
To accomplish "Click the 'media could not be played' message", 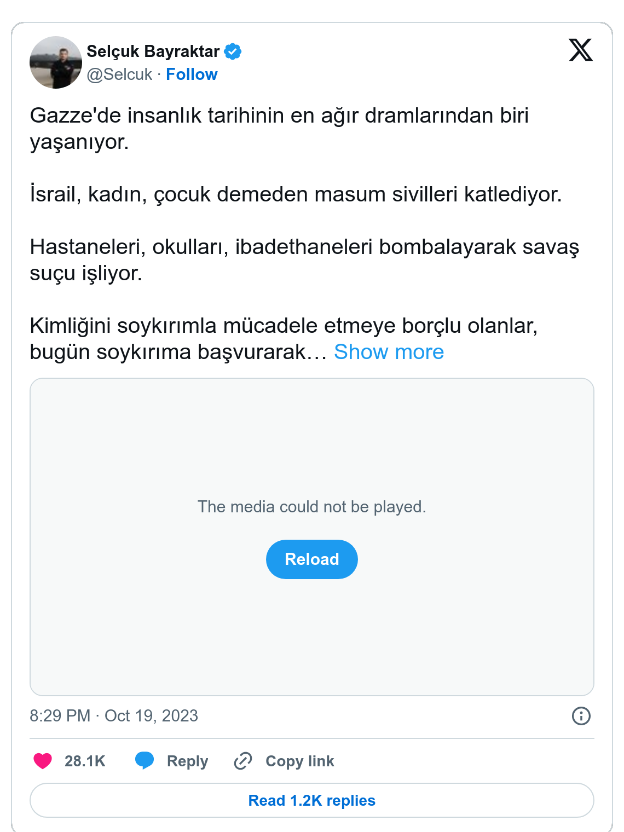I will point(312,507).
